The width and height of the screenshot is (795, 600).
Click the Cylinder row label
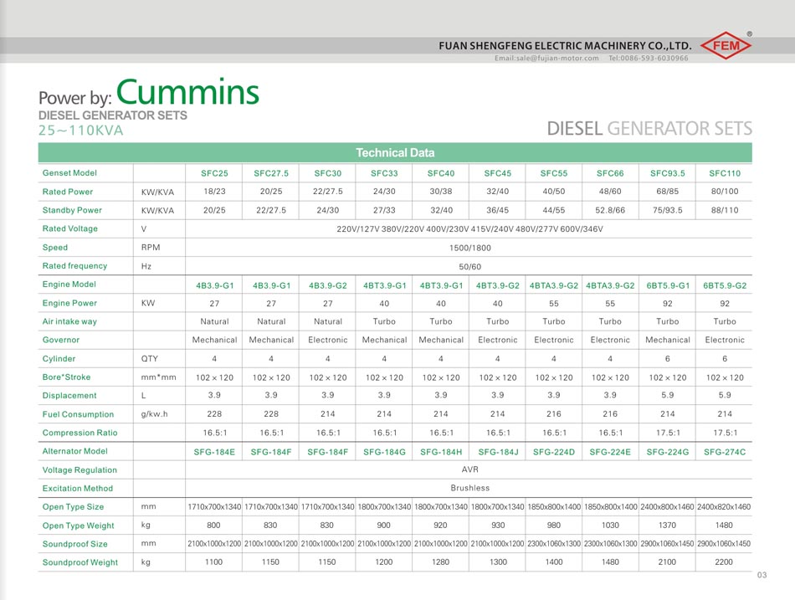click(59, 359)
